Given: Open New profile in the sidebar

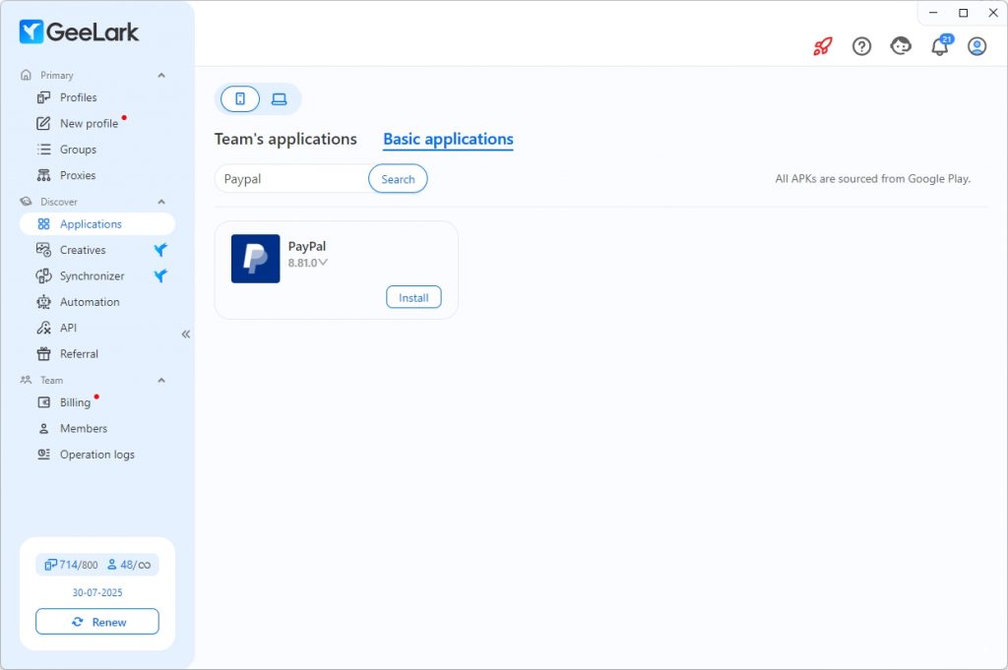Looking at the screenshot, I should (x=97, y=123).
